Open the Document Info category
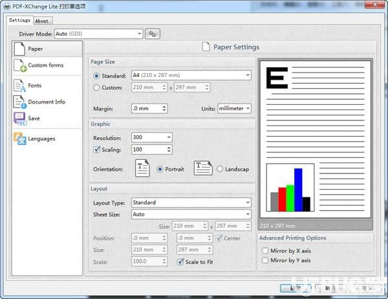 click(x=47, y=102)
